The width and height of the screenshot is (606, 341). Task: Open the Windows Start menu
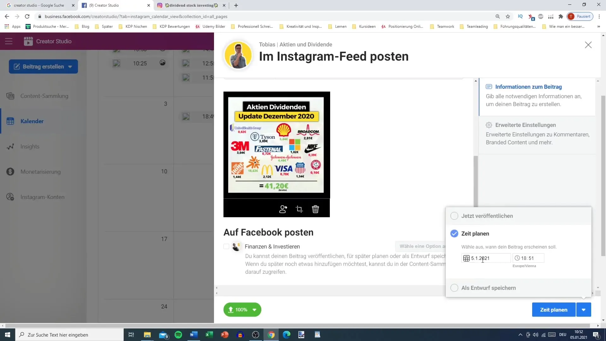tap(8, 335)
